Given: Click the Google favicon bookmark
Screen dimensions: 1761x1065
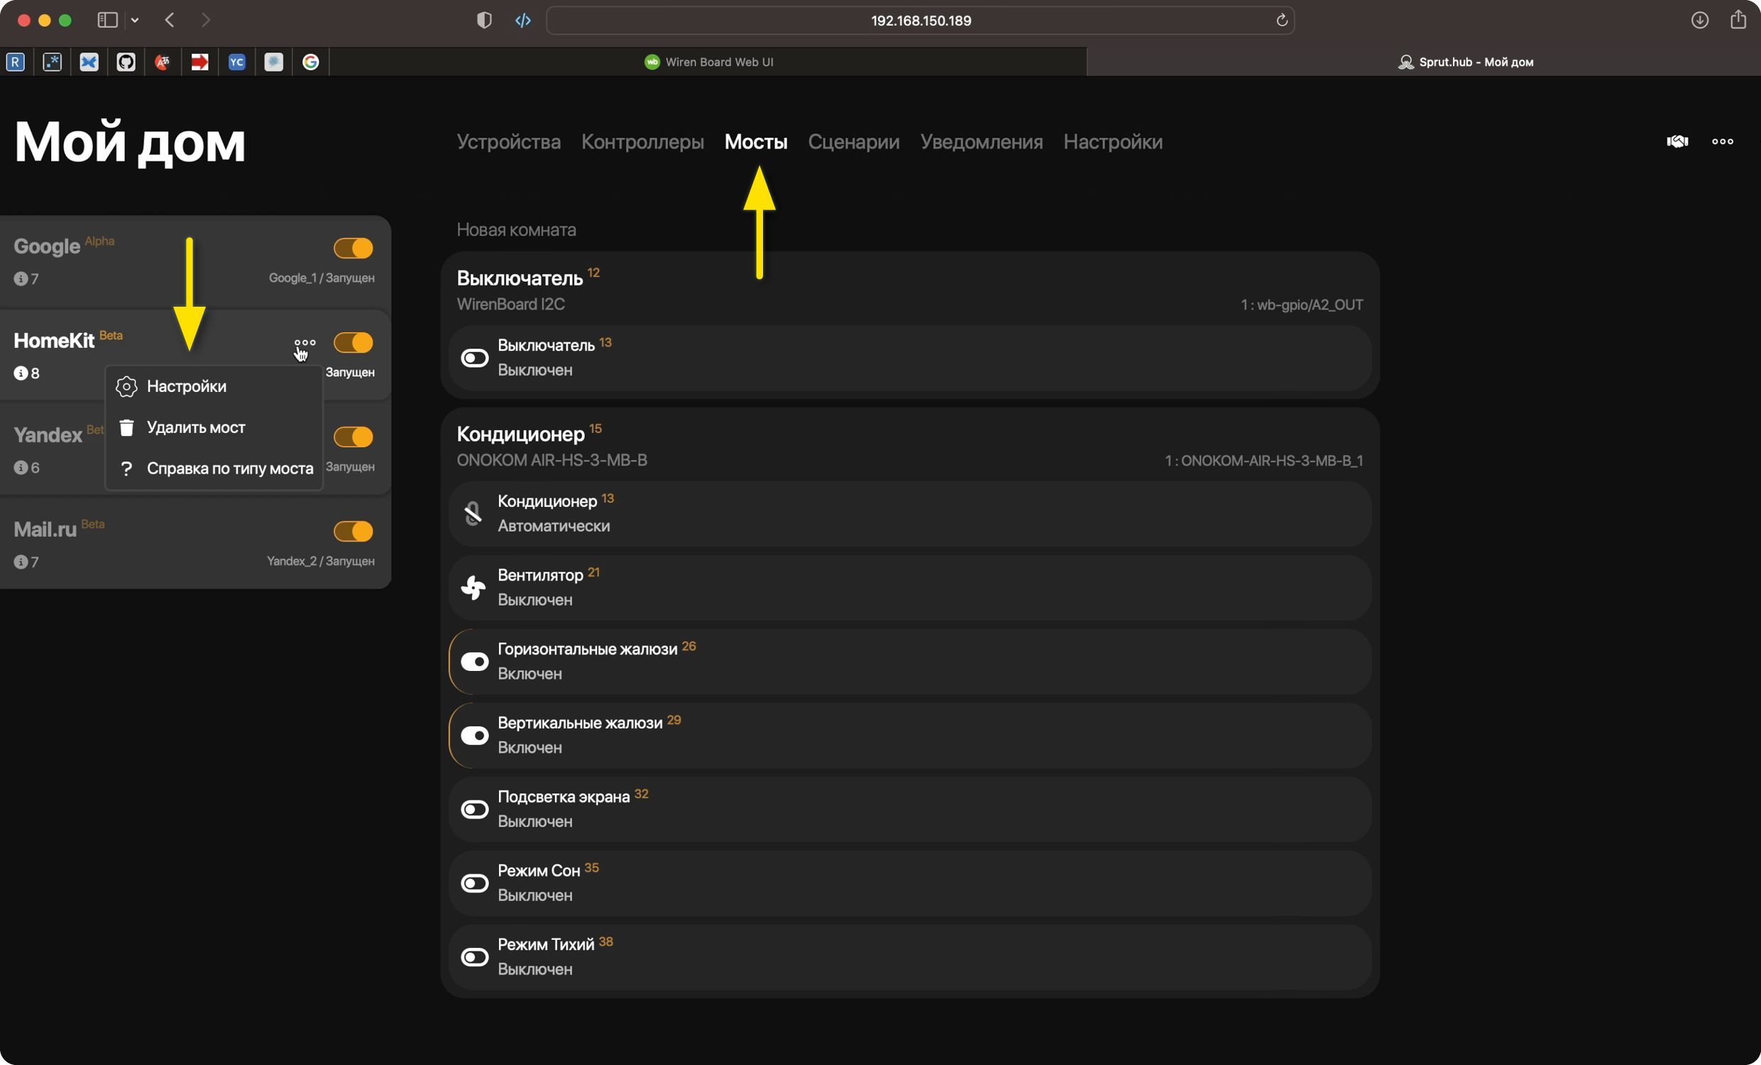Looking at the screenshot, I should point(310,62).
